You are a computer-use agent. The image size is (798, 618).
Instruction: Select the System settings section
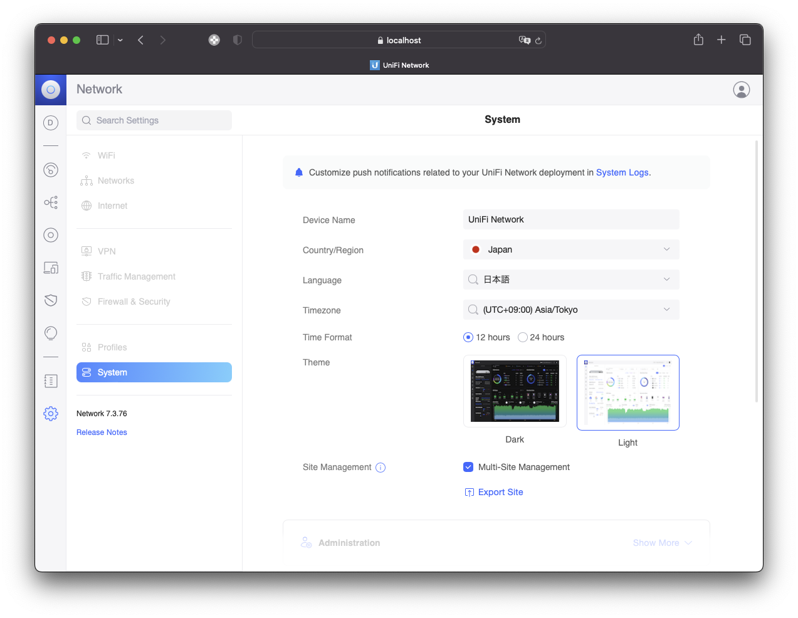point(154,372)
